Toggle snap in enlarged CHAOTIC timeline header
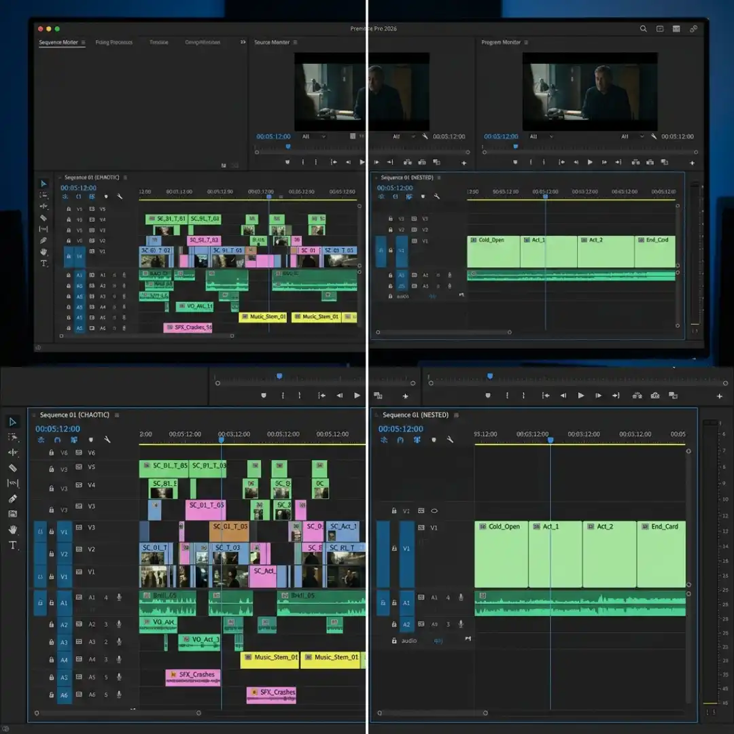This screenshot has width=734, height=734. 58,440
